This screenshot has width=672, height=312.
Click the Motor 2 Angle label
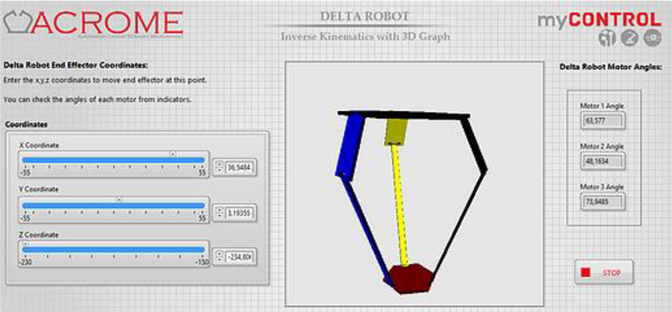[601, 147]
